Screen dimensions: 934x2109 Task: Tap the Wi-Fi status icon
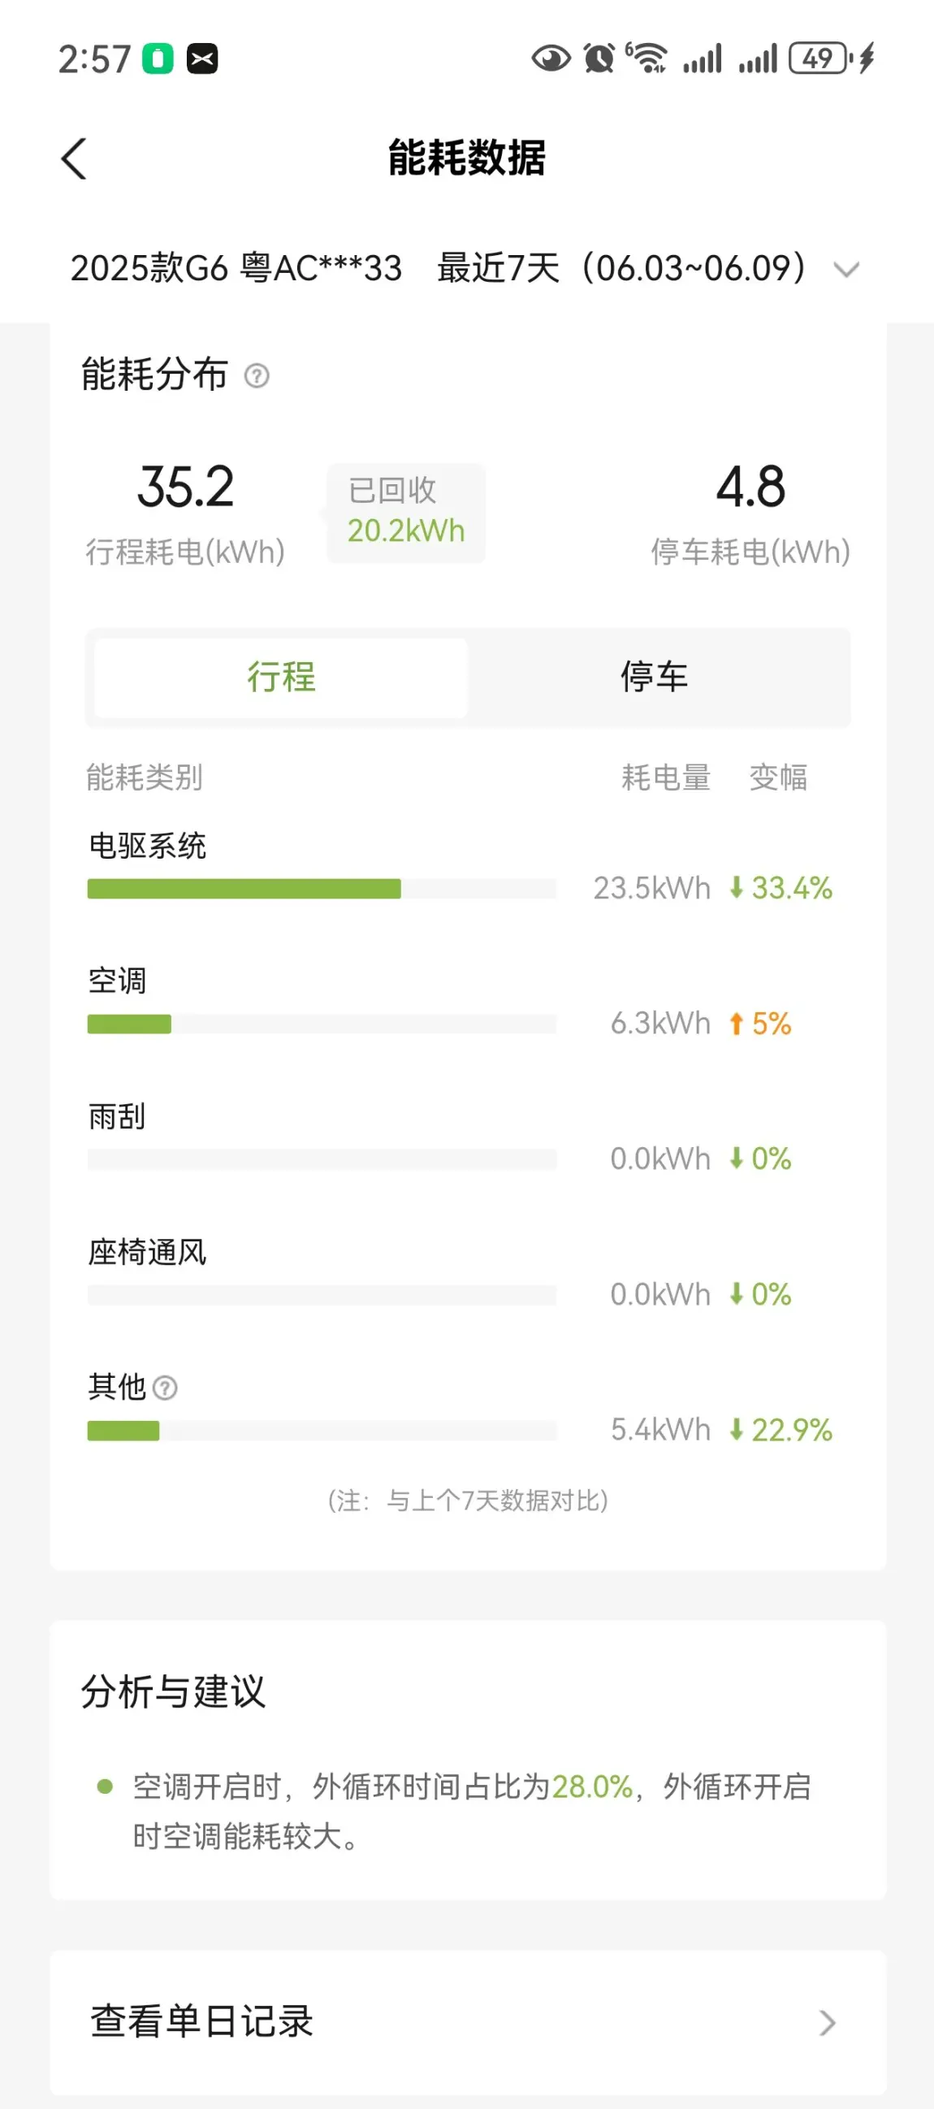click(648, 58)
